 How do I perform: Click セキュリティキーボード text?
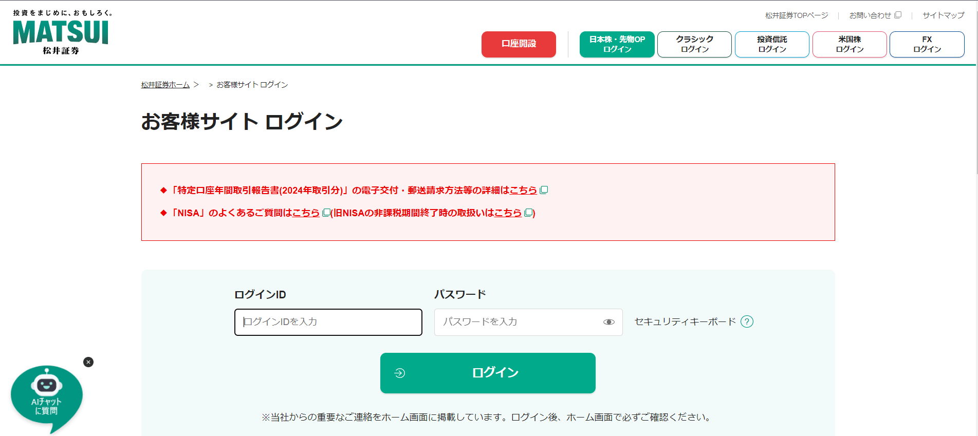(685, 321)
